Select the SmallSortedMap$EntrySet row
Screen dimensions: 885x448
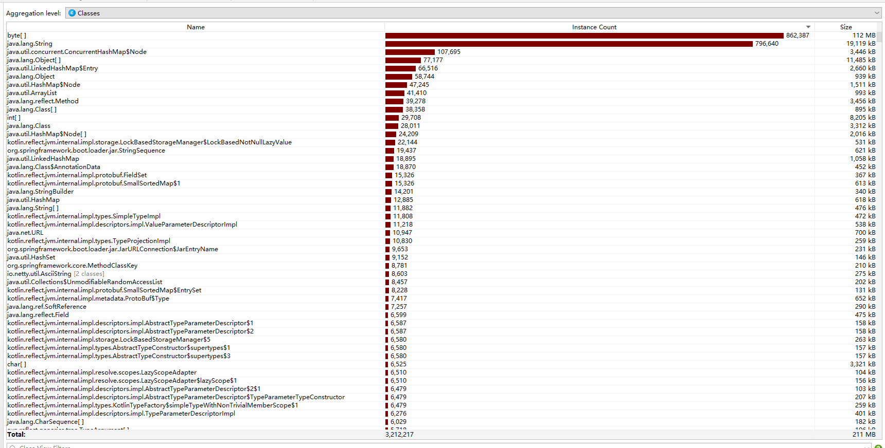pyautogui.click(x=441, y=290)
